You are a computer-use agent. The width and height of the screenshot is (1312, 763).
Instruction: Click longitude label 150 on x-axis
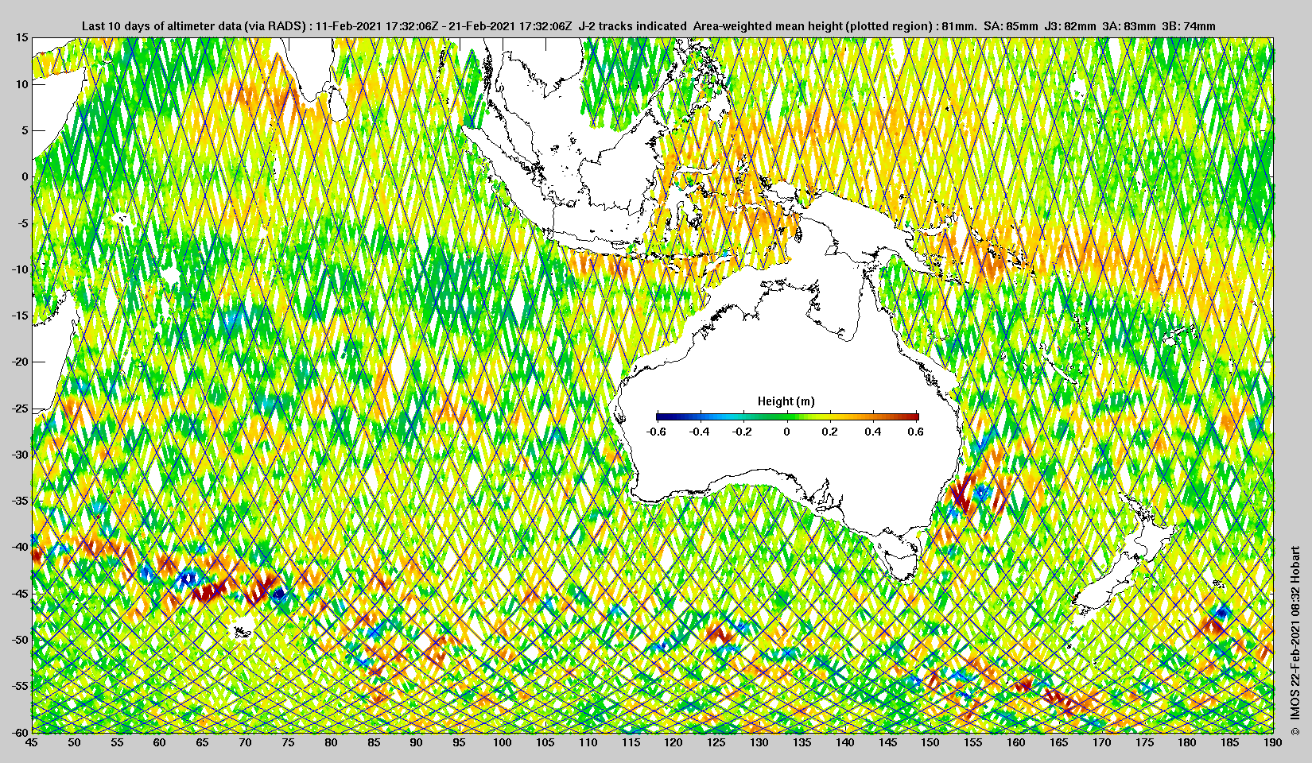click(x=930, y=742)
